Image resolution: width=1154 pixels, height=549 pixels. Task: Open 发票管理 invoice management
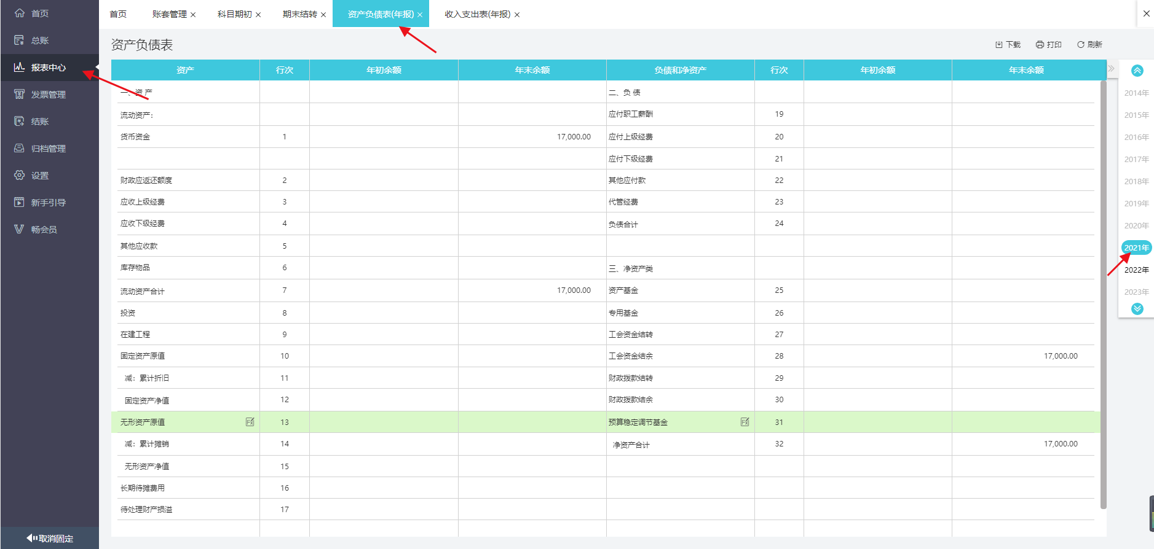20,95
